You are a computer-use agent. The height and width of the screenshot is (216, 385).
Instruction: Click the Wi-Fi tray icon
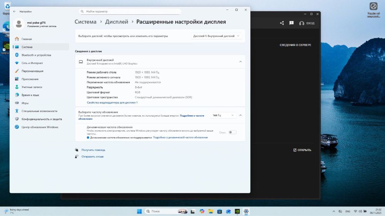pos(355,211)
